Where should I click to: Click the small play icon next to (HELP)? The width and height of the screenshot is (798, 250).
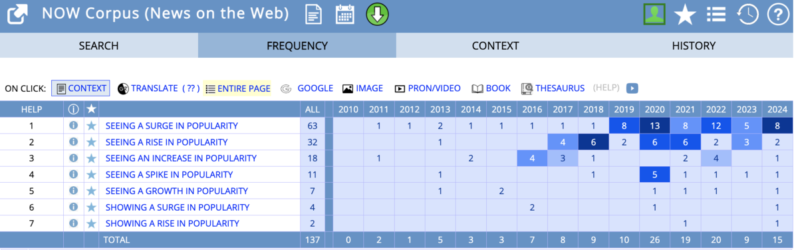632,88
